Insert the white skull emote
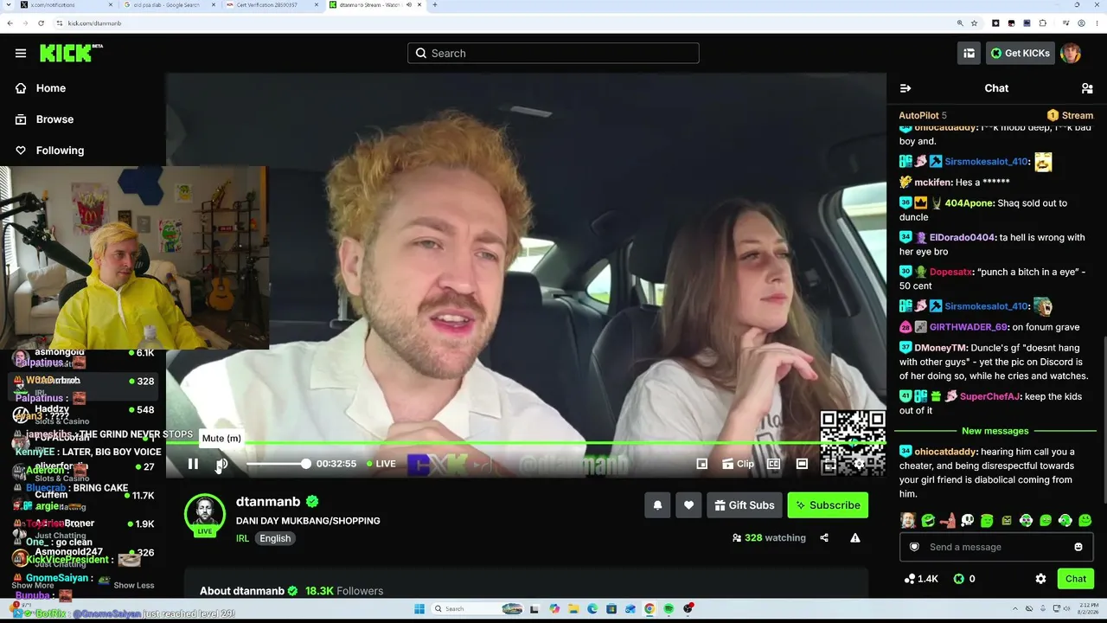 pyautogui.click(x=967, y=520)
